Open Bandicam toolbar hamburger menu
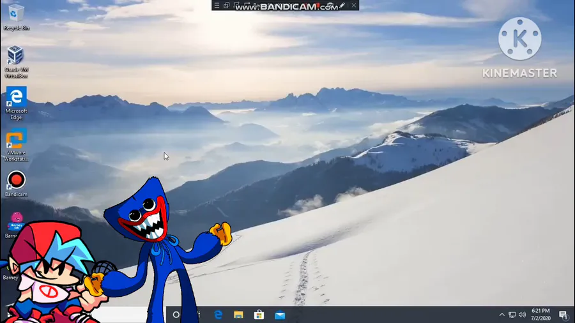575x323 pixels. click(x=217, y=6)
